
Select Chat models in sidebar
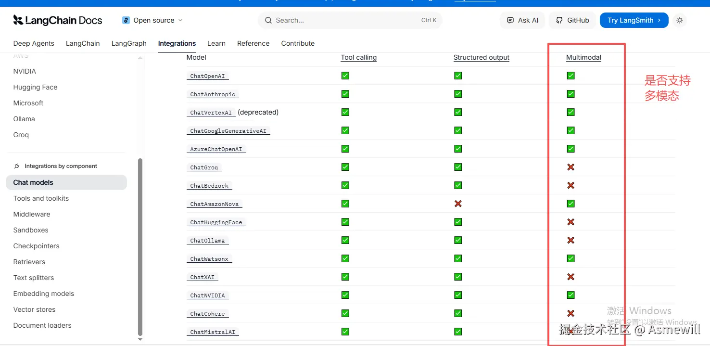click(x=66, y=182)
